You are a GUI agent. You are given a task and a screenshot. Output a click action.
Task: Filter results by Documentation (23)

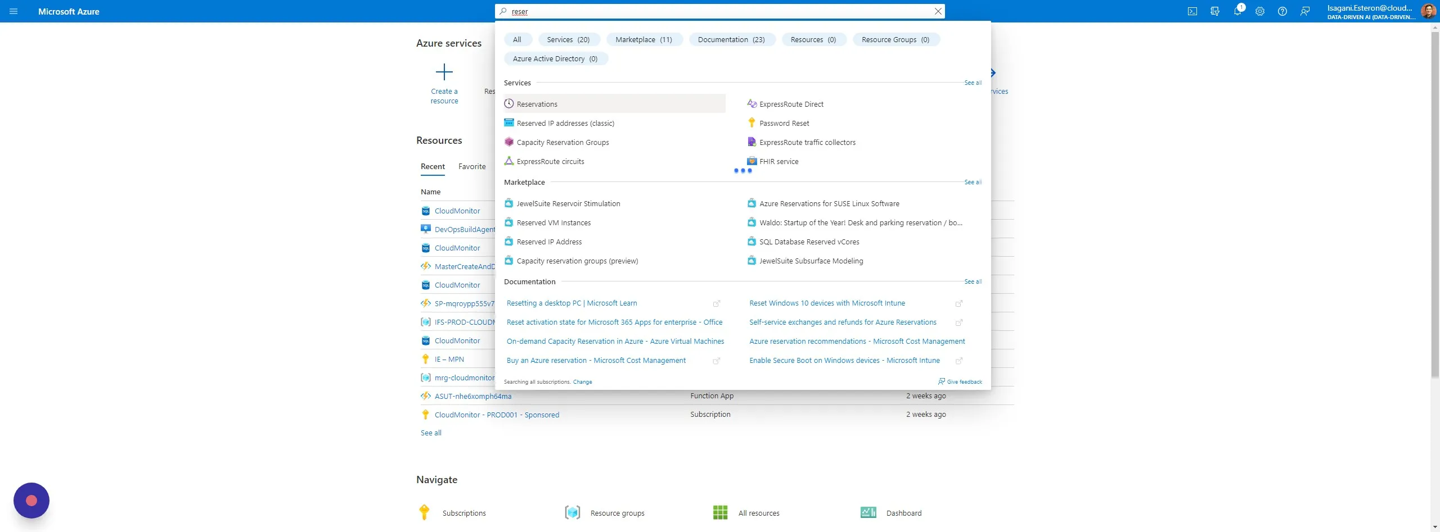[731, 39]
